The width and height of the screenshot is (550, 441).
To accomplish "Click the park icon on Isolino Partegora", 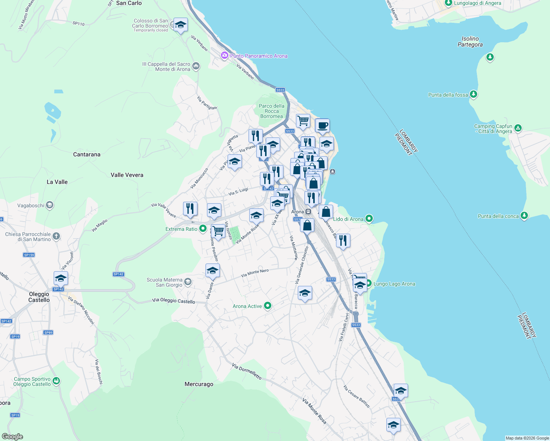I will click(490, 57).
